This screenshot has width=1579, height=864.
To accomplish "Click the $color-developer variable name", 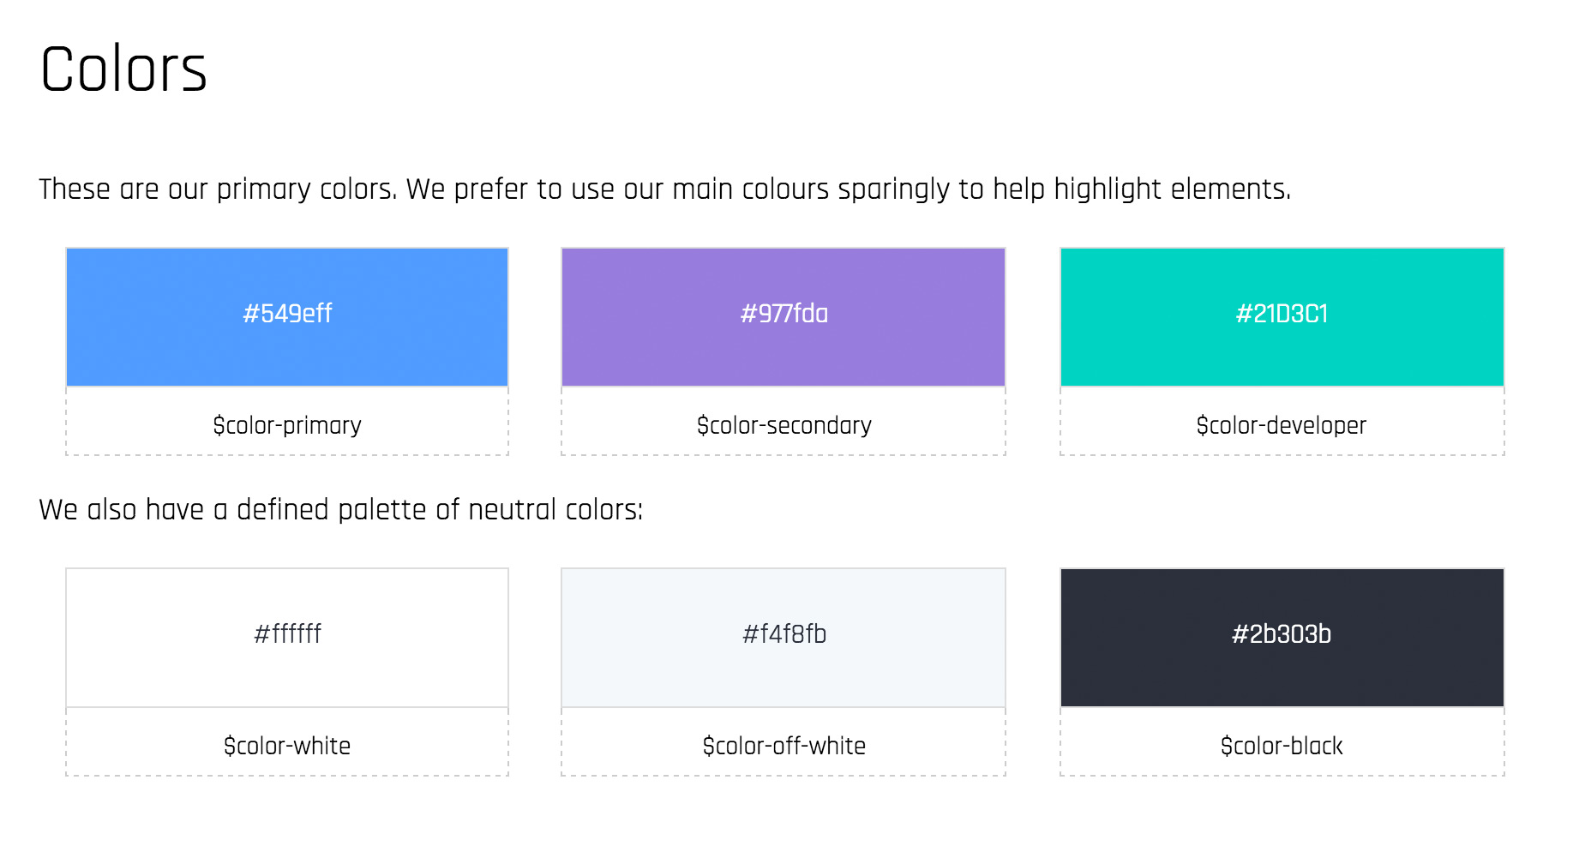I will tap(1281, 425).
